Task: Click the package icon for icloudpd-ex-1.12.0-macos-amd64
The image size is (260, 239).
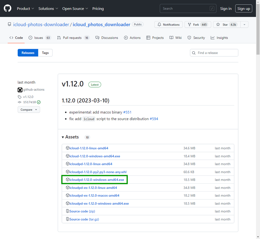Action: tap(68, 195)
